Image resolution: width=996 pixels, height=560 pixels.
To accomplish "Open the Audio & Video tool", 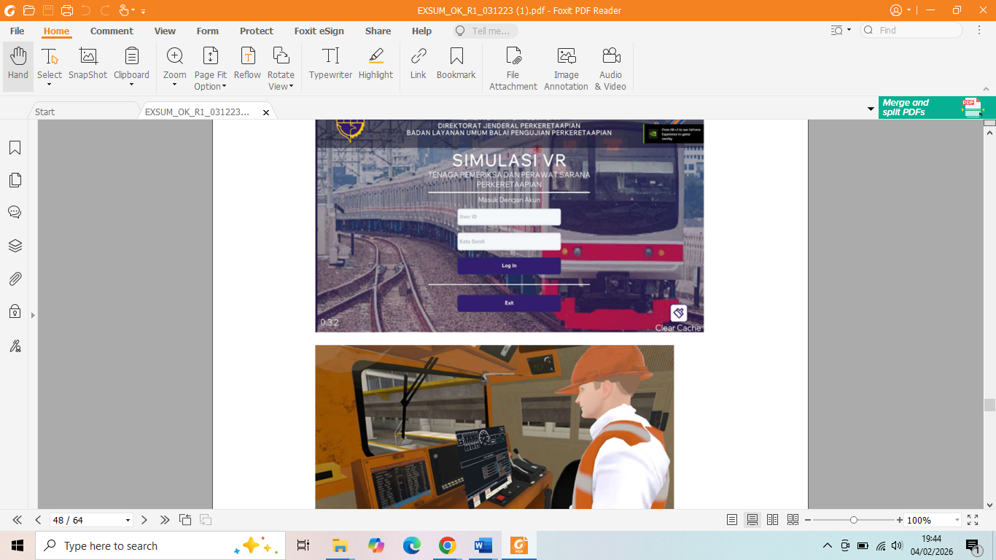I will click(x=610, y=69).
